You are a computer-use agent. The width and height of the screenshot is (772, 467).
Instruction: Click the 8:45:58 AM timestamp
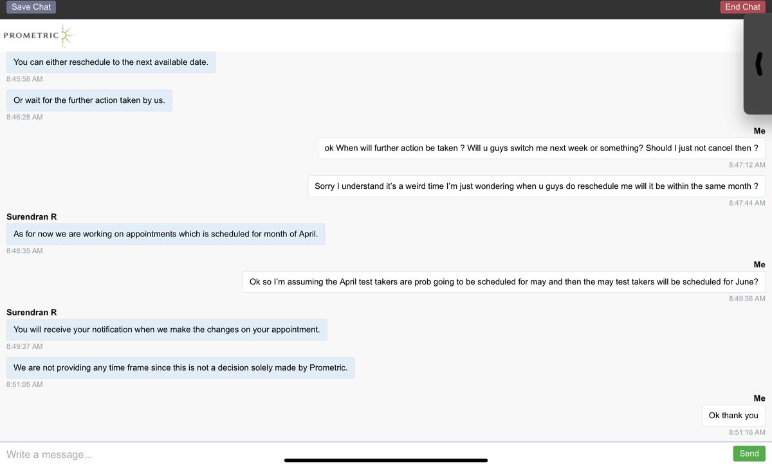[x=24, y=79]
